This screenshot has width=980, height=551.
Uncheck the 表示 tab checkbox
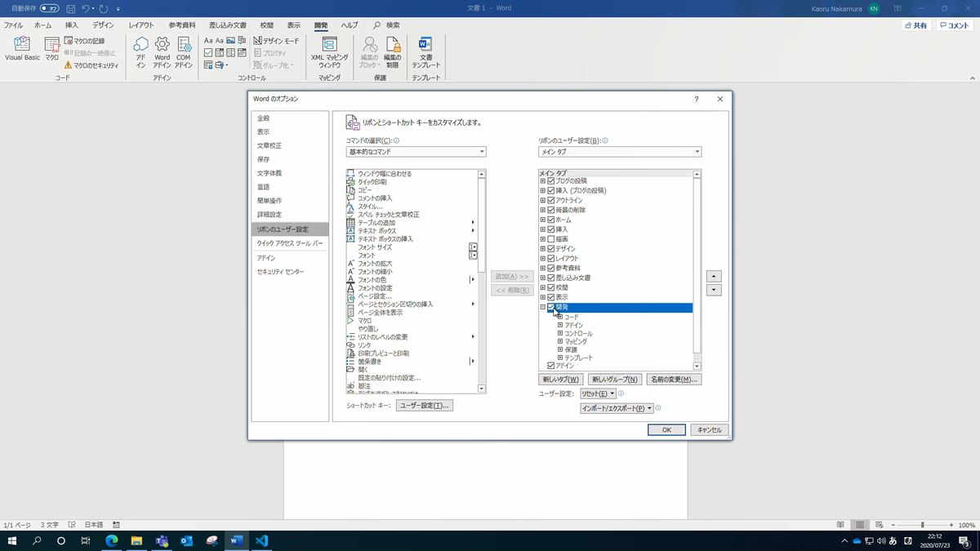551,298
